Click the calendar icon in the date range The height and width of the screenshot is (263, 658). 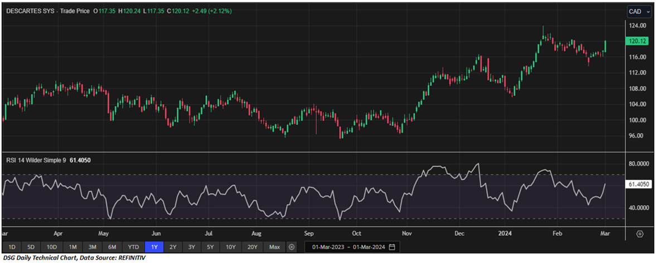point(392,246)
